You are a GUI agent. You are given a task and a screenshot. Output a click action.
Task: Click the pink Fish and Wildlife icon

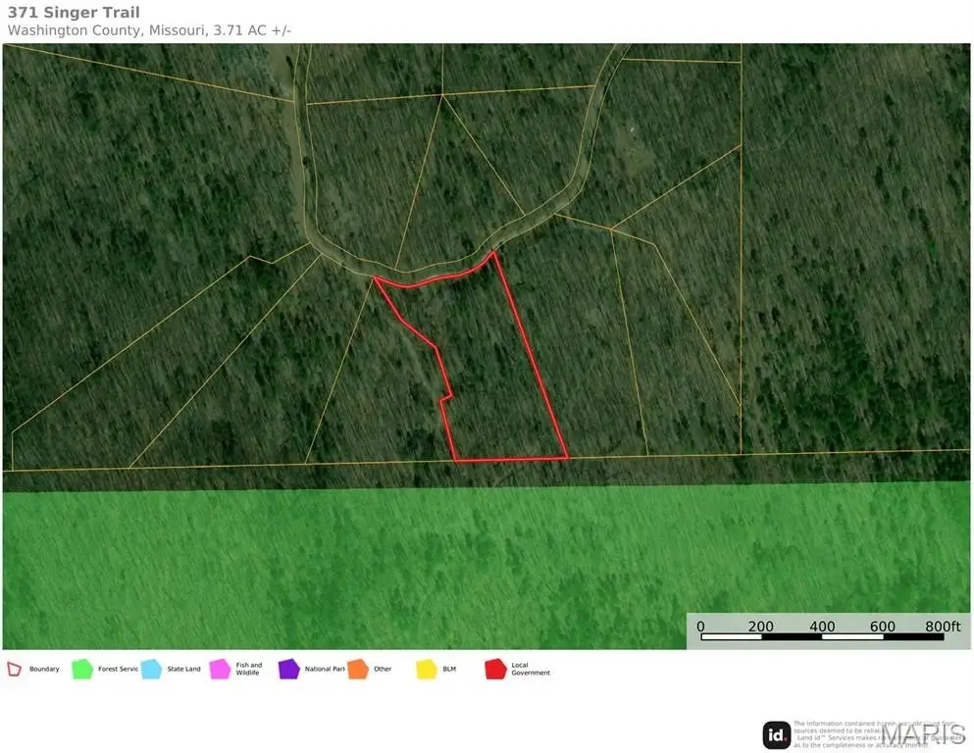220,670
